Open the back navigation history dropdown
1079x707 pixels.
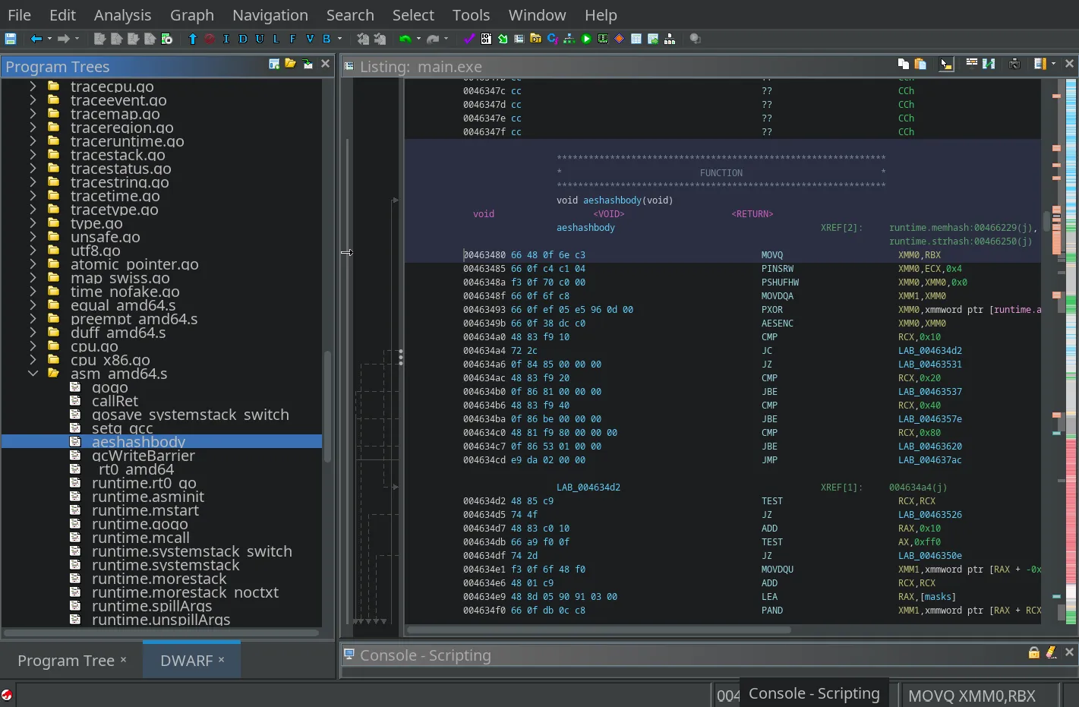[x=49, y=39]
